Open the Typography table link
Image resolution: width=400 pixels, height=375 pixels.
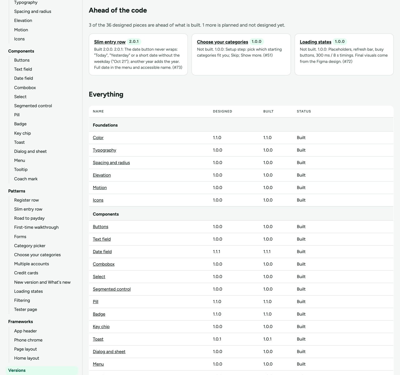[x=104, y=150]
